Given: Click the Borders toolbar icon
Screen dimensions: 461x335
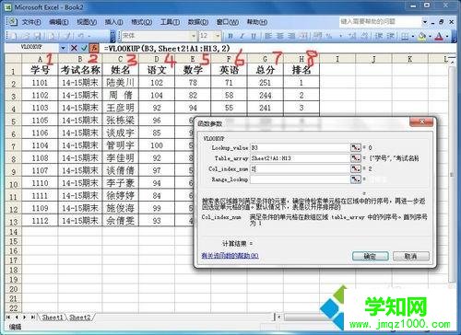Looking at the screenshot, I should click(405, 37).
